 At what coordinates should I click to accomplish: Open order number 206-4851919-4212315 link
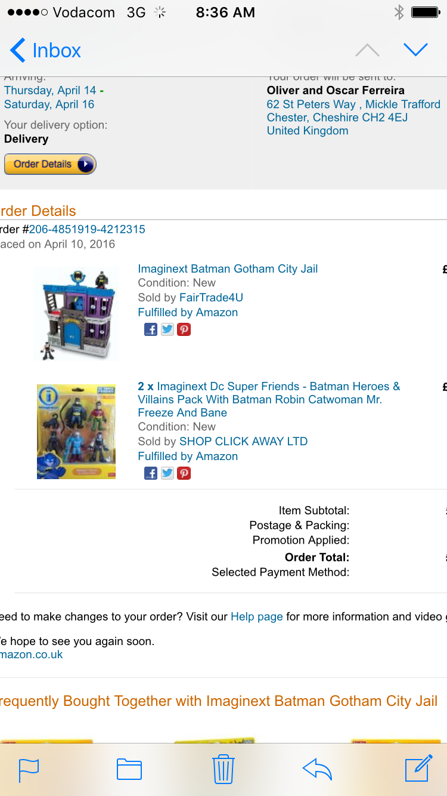tap(87, 229)
